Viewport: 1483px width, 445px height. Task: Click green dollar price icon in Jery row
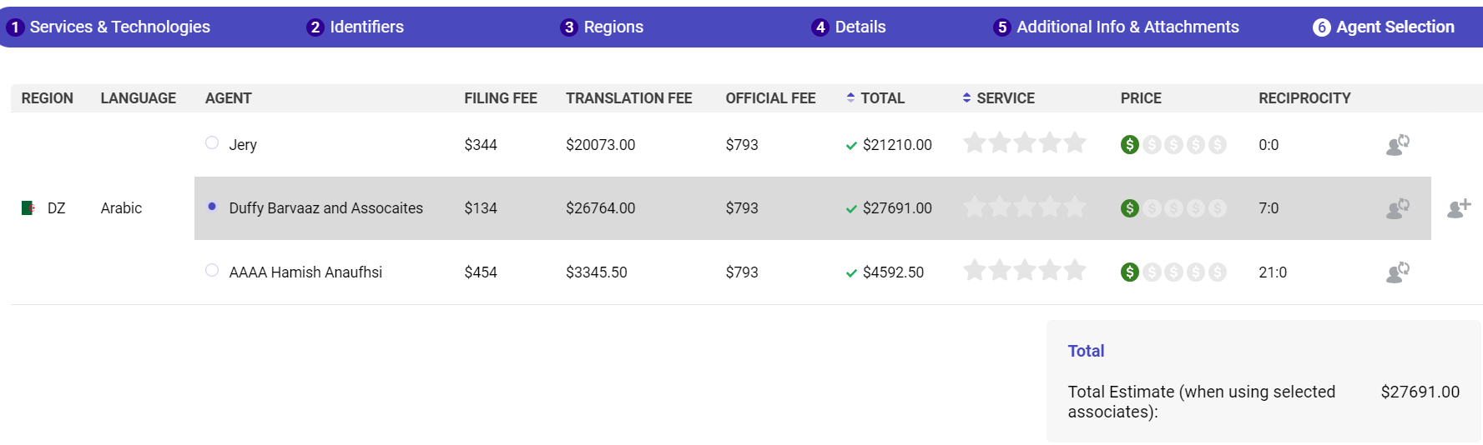point(1129,145)
